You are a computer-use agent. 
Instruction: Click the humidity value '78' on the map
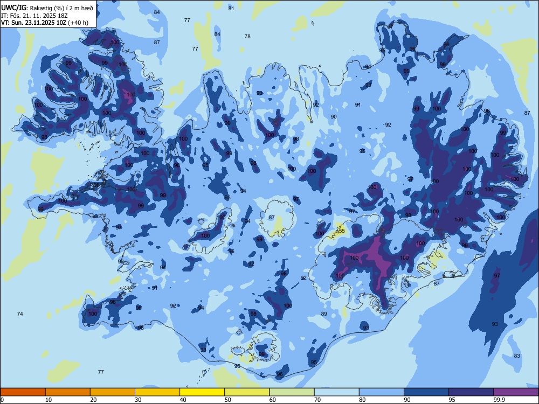[247, 36]
